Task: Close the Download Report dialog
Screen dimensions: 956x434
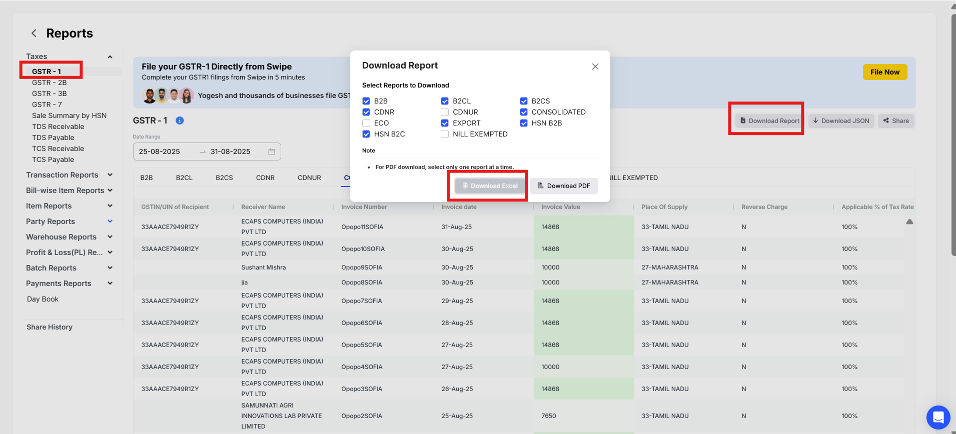Action: (595, 66)
